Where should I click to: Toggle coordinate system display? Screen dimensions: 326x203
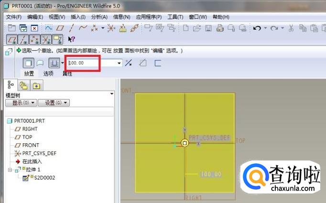click(46, 39)
